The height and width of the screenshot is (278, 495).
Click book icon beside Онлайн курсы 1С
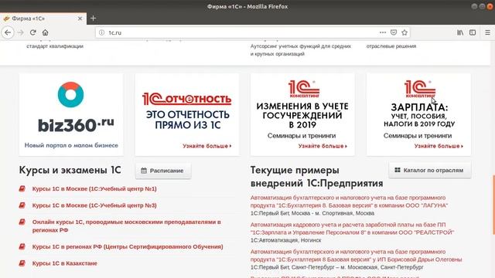(22, 222)
